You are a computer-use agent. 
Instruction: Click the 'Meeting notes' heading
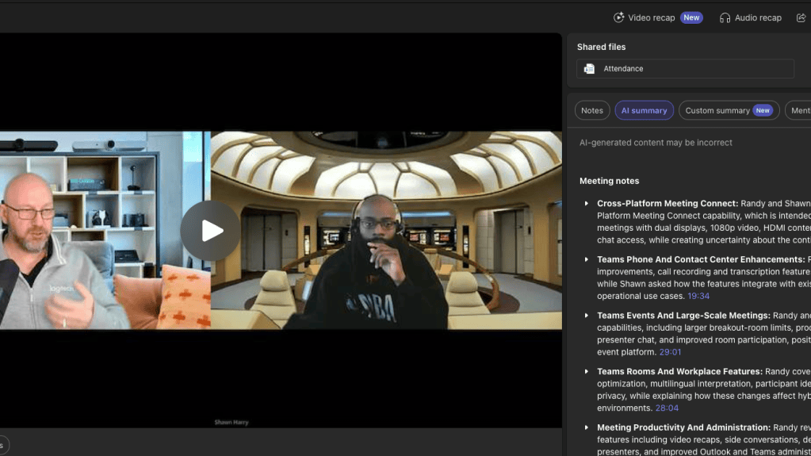pos(609,181)
